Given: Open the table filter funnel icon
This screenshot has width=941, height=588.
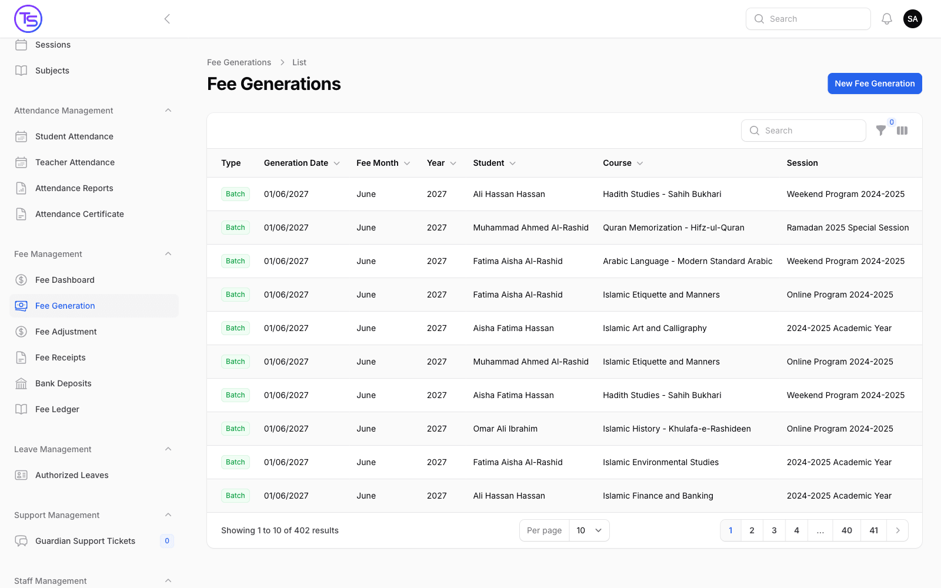Looking at the screenshot, I should tap(881, 131).
